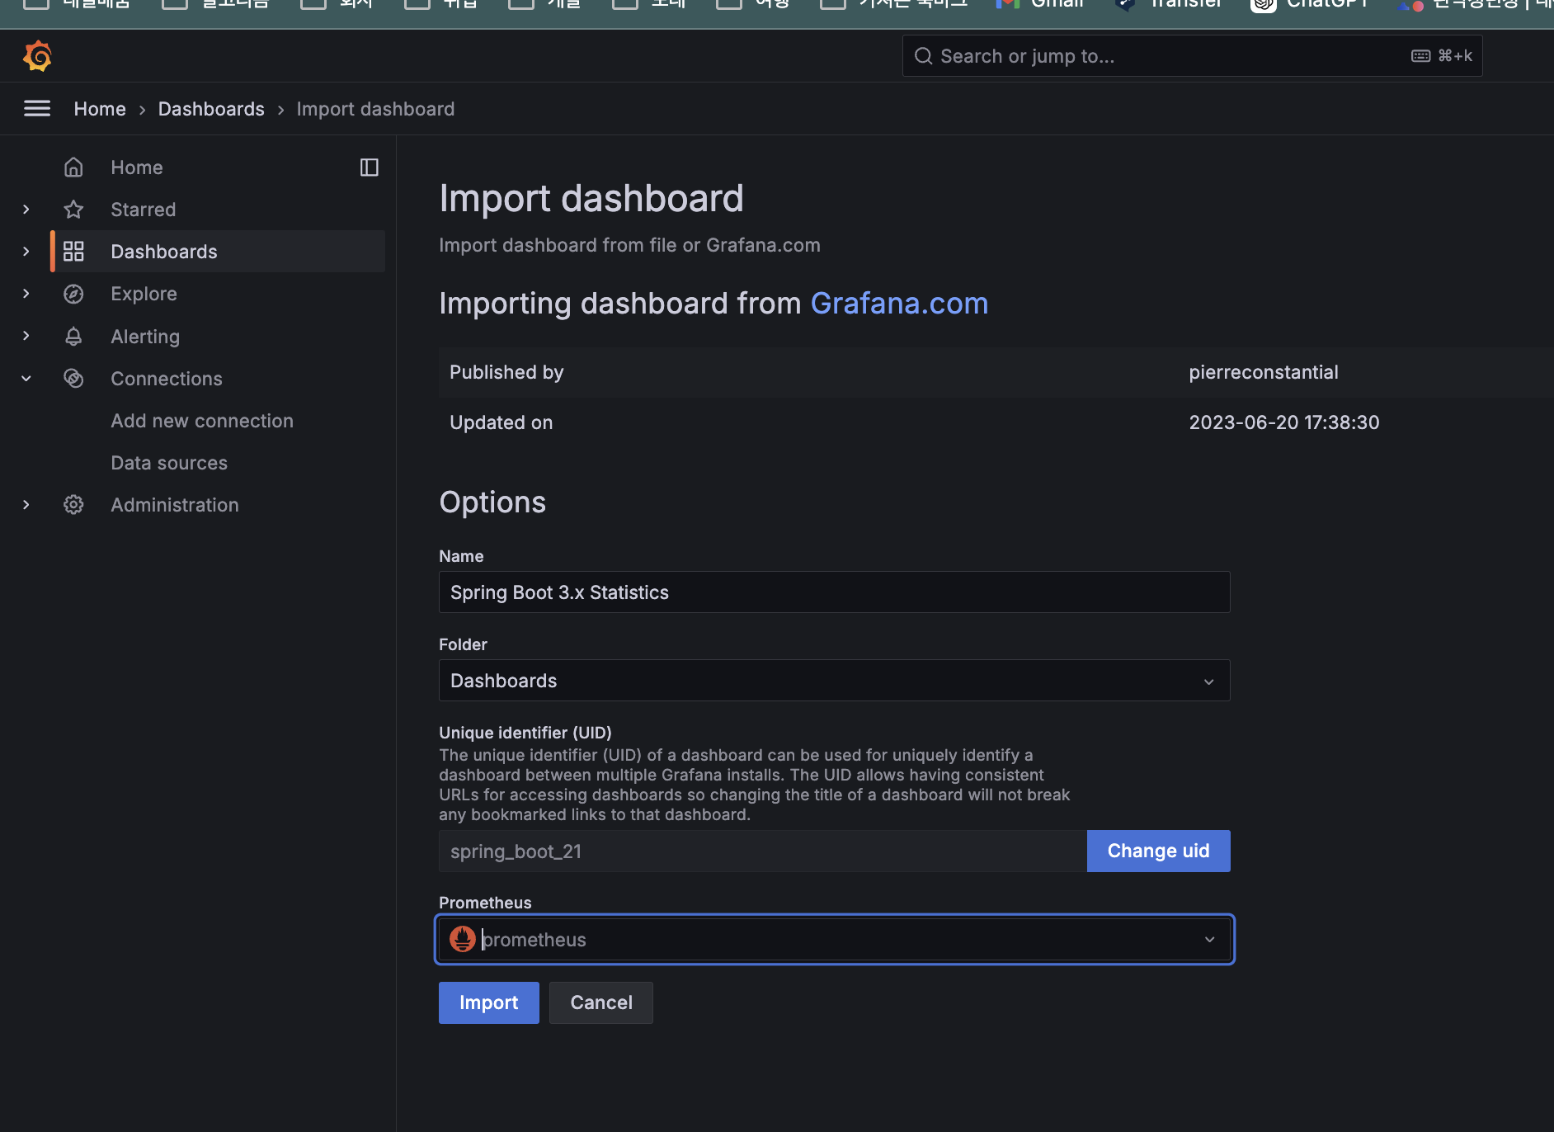Click the Starred star icon
This screenshot has height=1132, width=1554.
click(73, 210)
